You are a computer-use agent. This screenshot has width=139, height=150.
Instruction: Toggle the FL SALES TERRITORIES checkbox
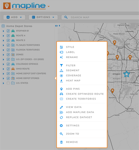8,45
